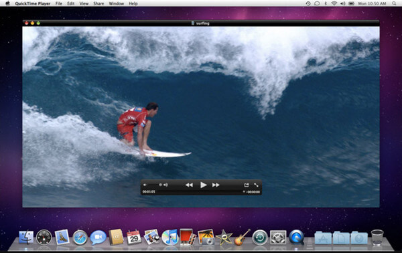Open the Apple menu
Screen dimensions: 402x253
coord(7,3)
